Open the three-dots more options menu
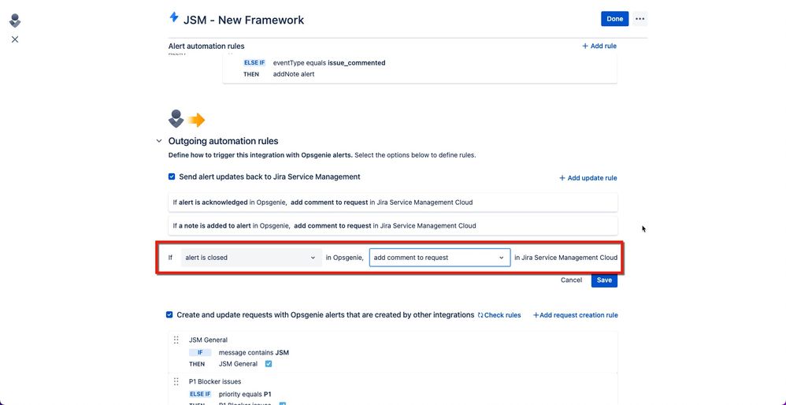 640,19
